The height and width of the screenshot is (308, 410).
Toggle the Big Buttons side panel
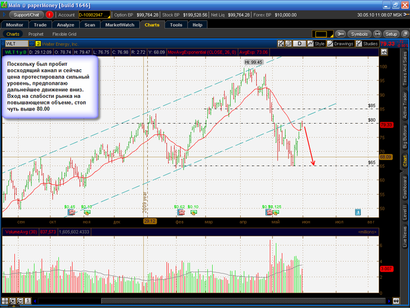pyautogui.click(x=405, y=137)
